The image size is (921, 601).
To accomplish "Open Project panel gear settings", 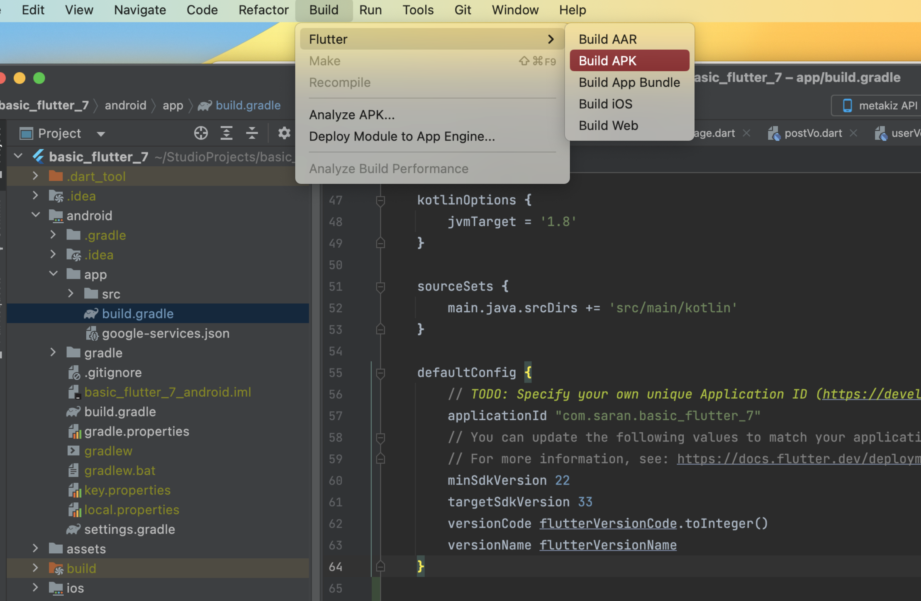I will tap(284, 133).
